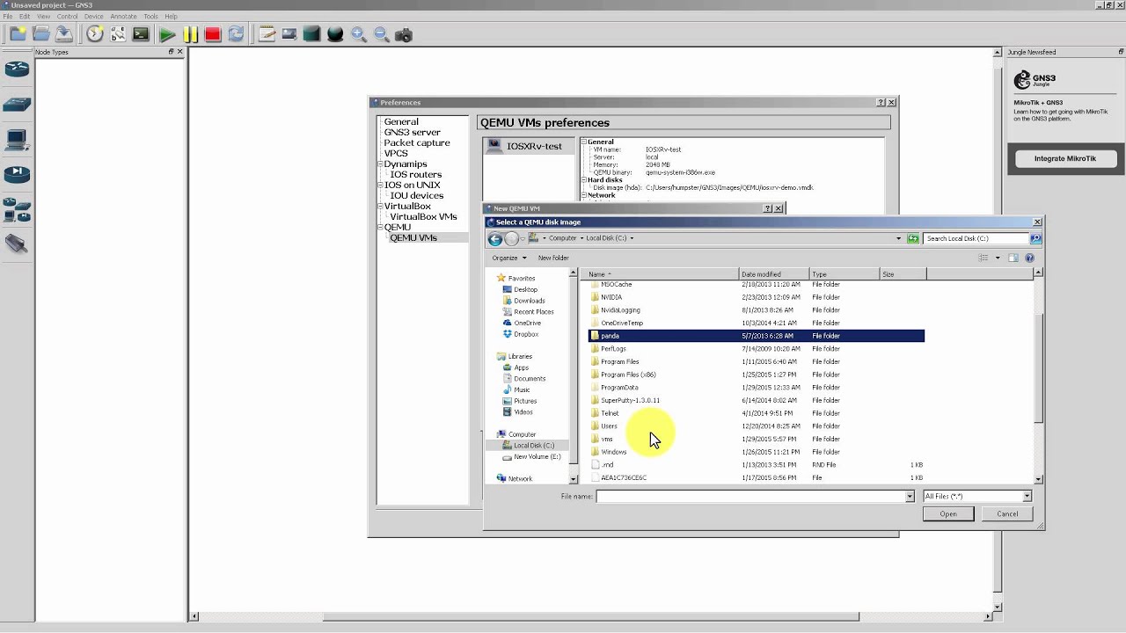The width and height of the screenshot is (1126, 633).
Task: Click the Open project folder icon
Action: pyautogui.click(x=40, y=34)
